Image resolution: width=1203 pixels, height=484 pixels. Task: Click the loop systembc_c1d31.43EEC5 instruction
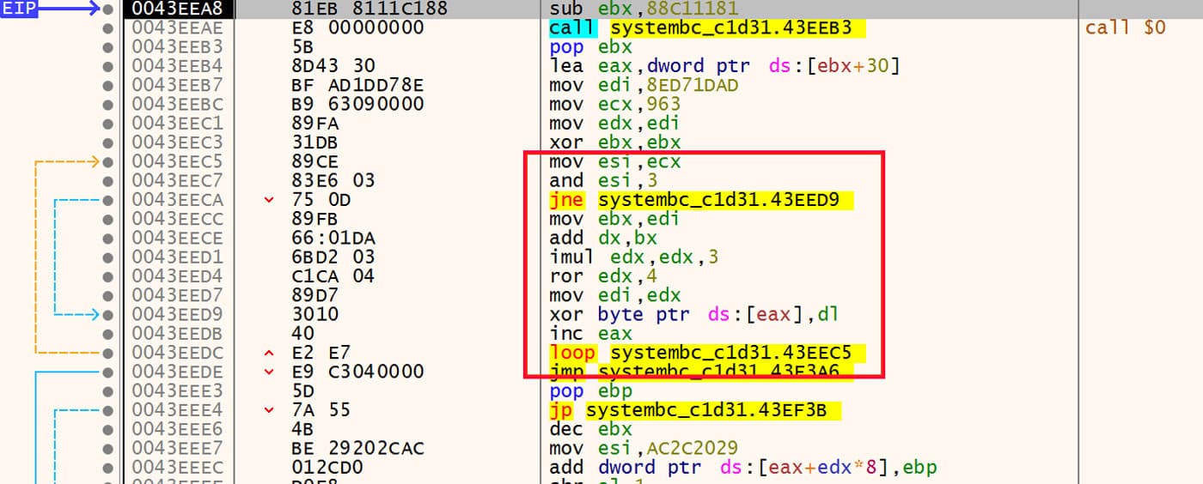[x=707, y=352]
